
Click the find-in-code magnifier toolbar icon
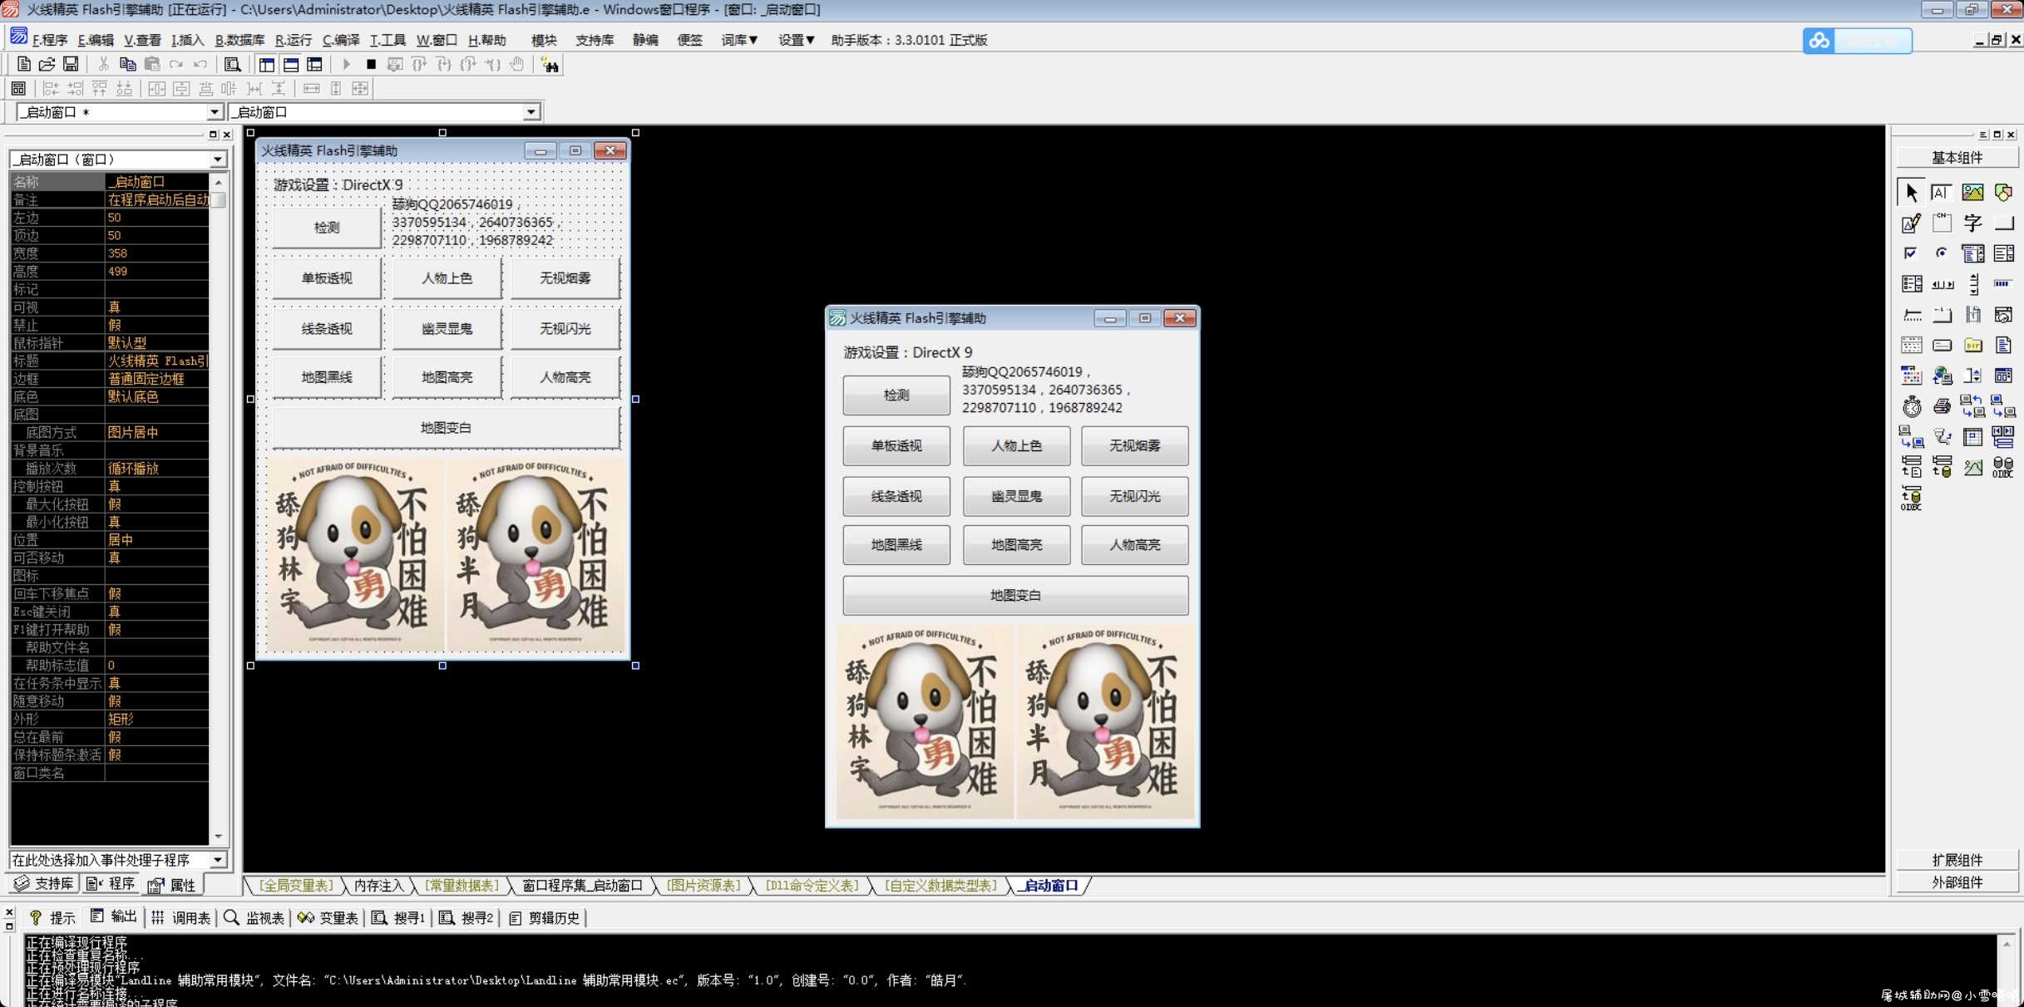pyautogui.click(x=233, y=64)
